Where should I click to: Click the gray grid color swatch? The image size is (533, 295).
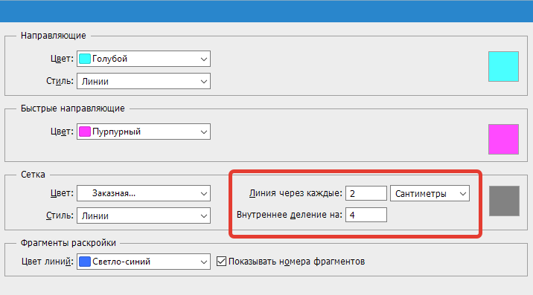(504, 201)
